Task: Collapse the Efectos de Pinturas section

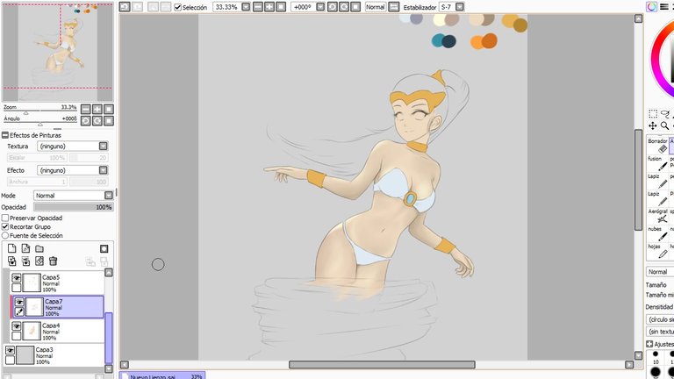Action: click(x=5, y=135)
